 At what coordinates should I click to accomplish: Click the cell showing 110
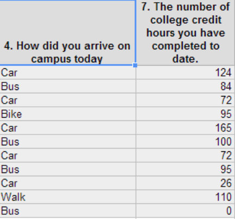185,197
